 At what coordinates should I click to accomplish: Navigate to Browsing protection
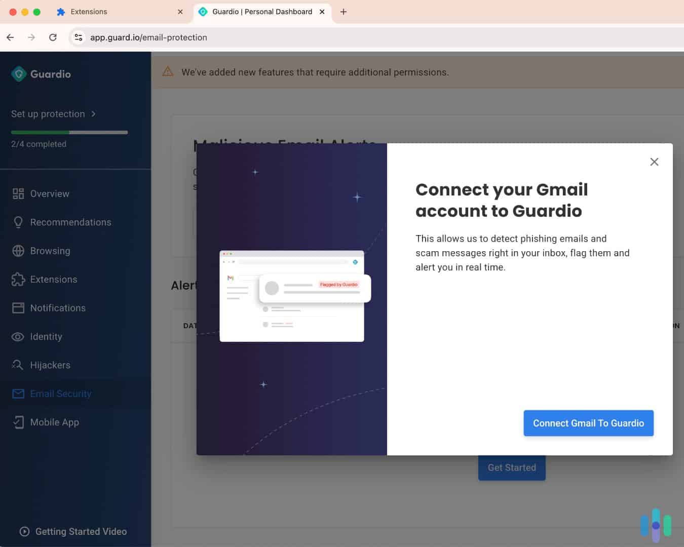50,251
